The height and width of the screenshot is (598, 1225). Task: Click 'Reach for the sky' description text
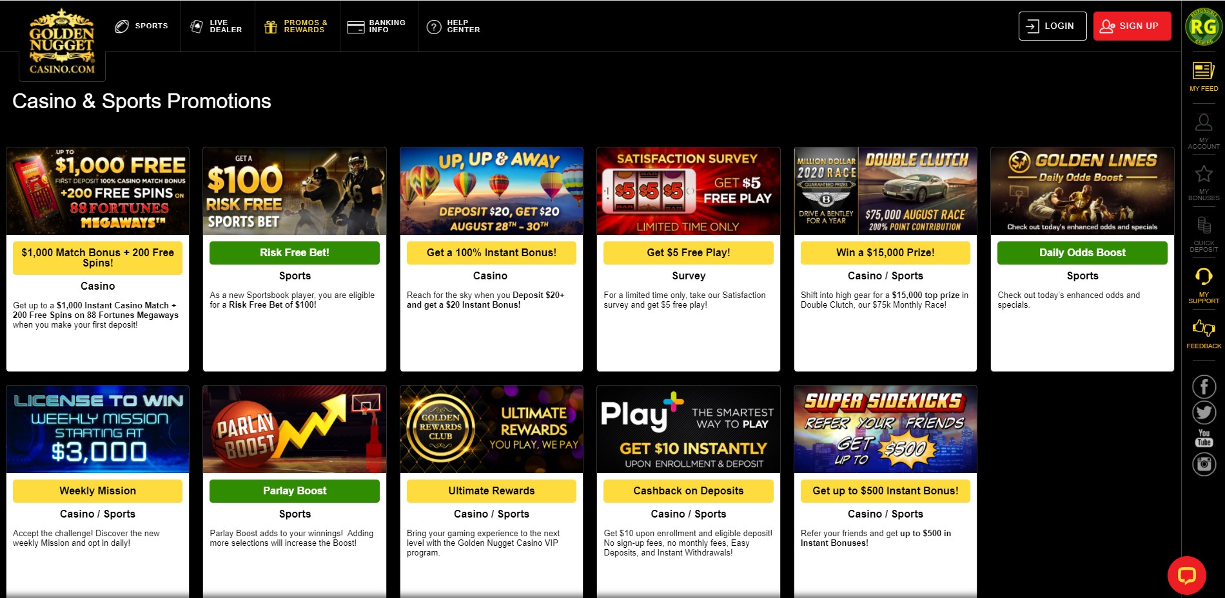(485, 300)
